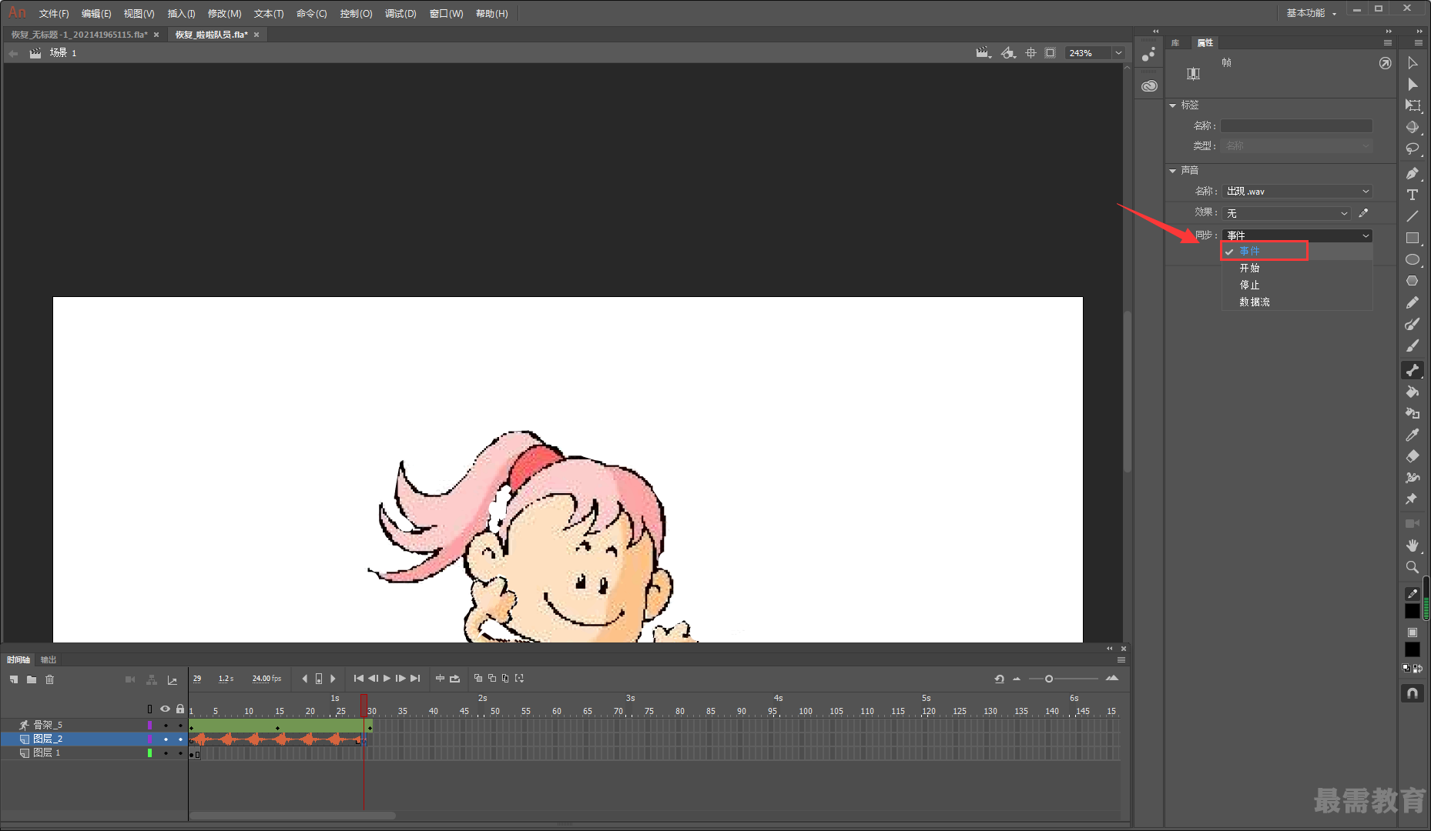Image resolution: width=1431 pixels, height=831 pixels.
Task: Open the 基本功能 workspace dropdown
Action: click(1312, 13)
